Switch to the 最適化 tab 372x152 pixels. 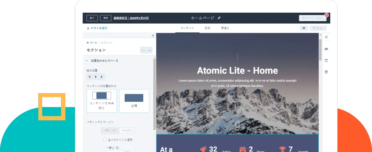point(225,28)
